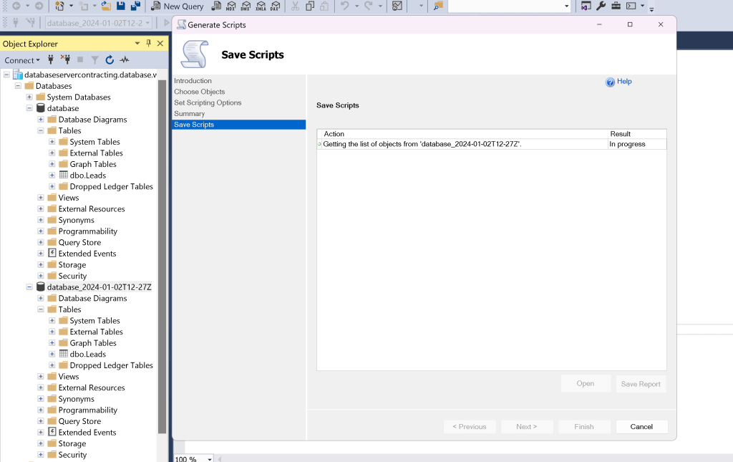This screenshot has width=733, height=462.
Task: Select Synonyms folder under database_2024-01-02T12-27Z
Action: point(76,399)
